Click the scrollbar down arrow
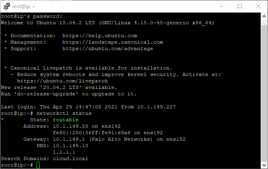The image size is (268, 169). [264, 165]
